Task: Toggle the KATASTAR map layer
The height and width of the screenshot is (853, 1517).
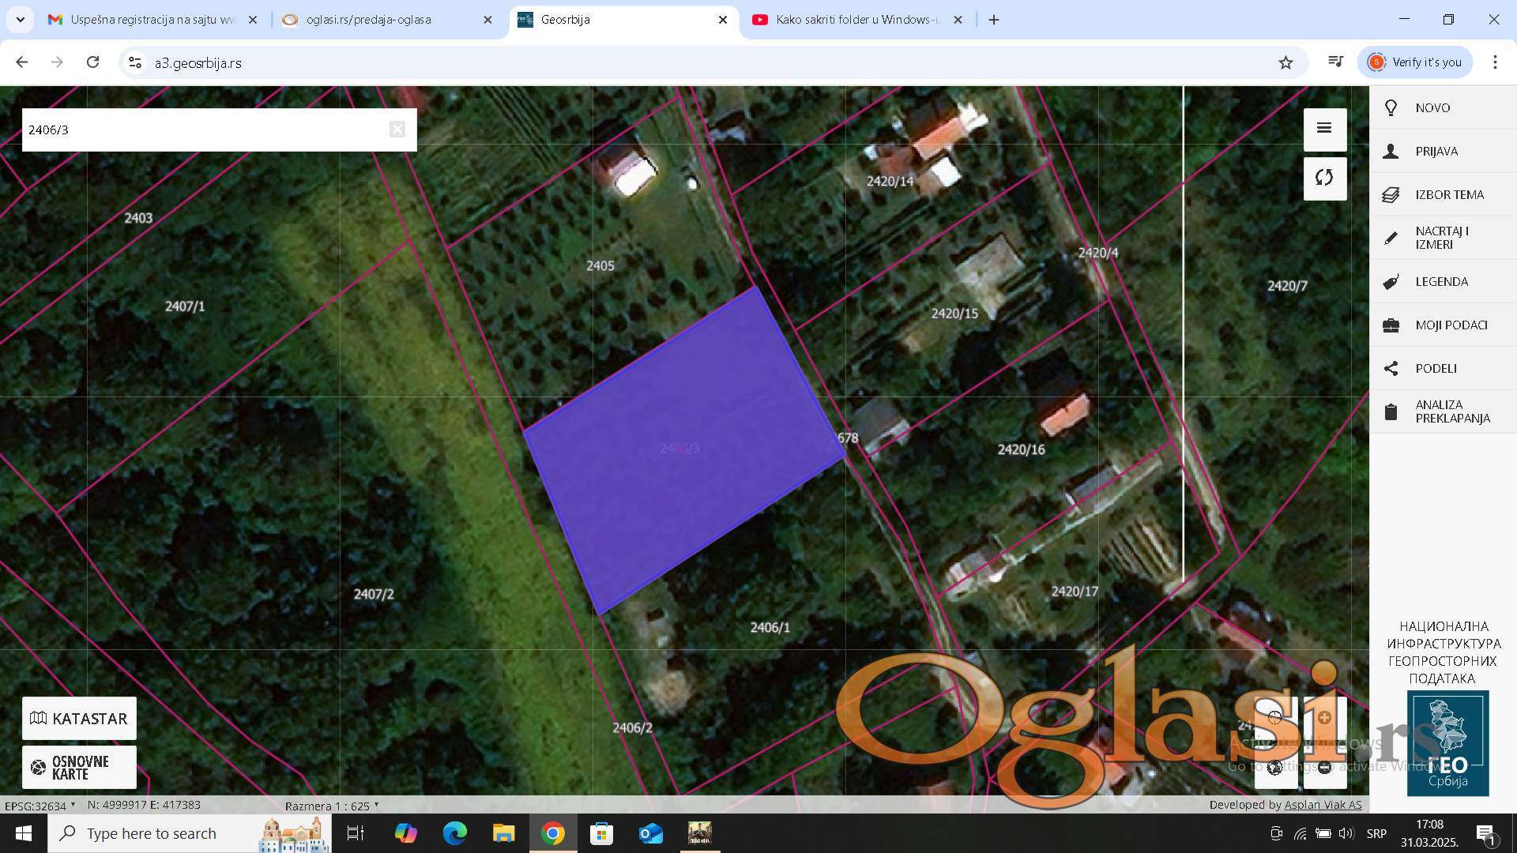Action: click(79, 718)
